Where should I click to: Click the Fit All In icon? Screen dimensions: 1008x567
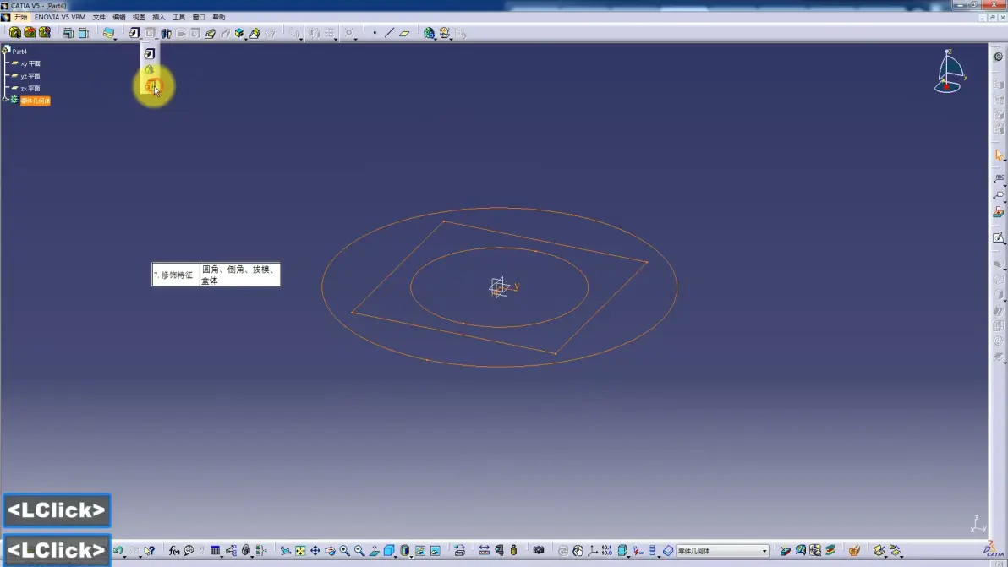pyautogui.click(x=300, y=550)
